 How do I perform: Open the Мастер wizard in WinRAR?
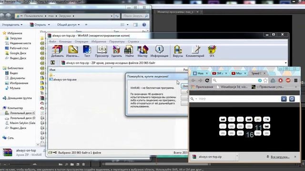click(x=142, y=51)
